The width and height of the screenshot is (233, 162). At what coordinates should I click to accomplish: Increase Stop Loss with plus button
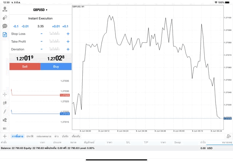(68, 34)
